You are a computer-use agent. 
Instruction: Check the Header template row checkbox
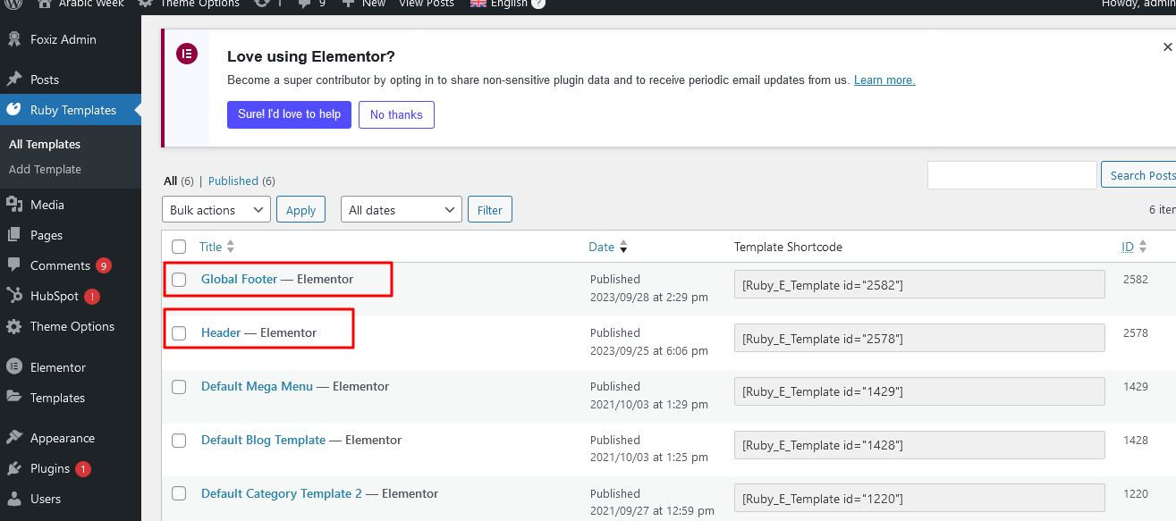179,333
